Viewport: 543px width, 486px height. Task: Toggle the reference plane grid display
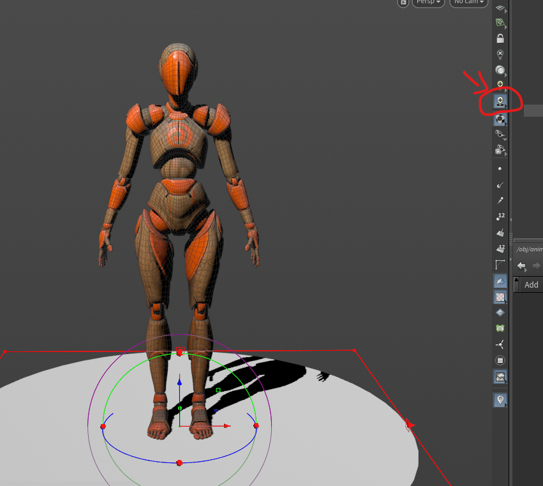[x=500, y=8]
